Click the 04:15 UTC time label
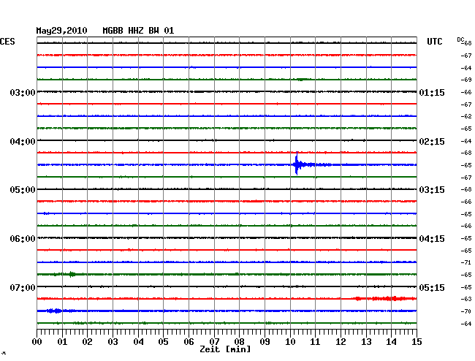475x361 pixels. (432, 239)
